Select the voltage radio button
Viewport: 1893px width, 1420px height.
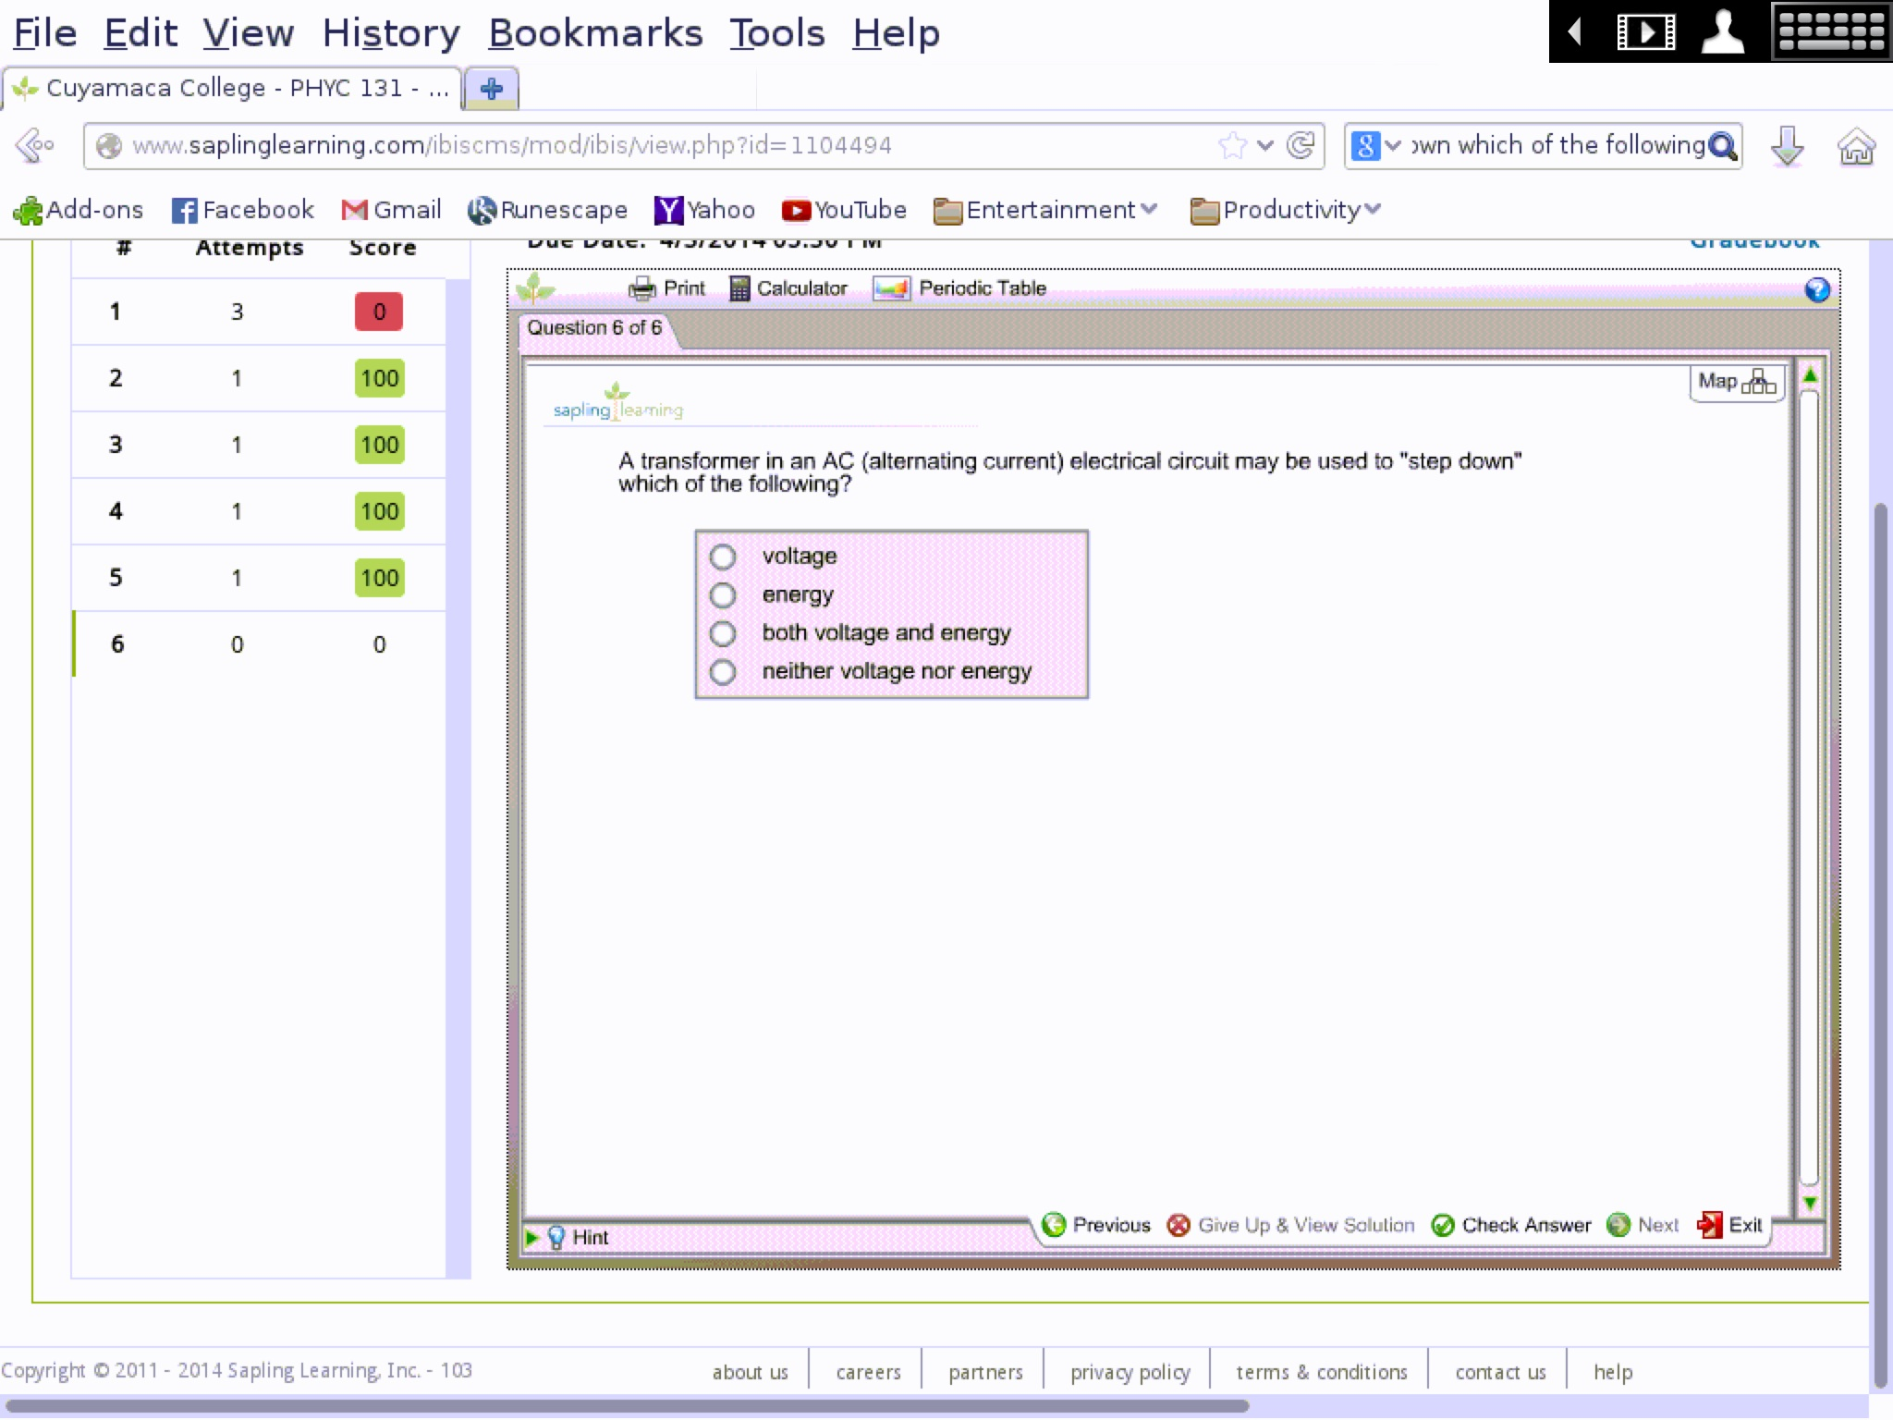tap(720, 555)
